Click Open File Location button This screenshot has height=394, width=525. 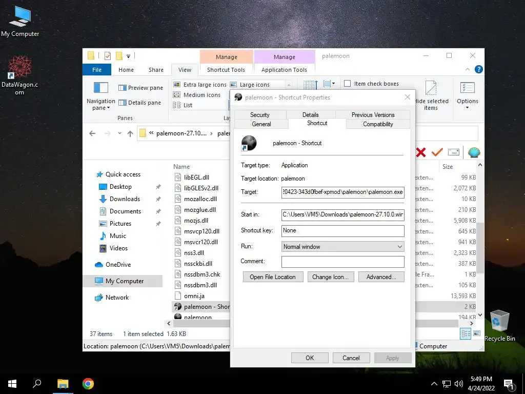click(273, 277)
